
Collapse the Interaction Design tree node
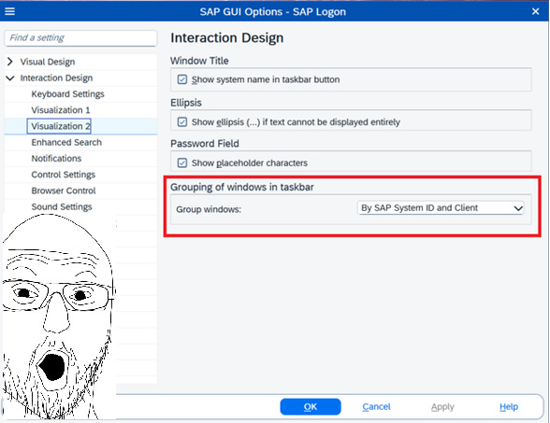coord(10,78)
